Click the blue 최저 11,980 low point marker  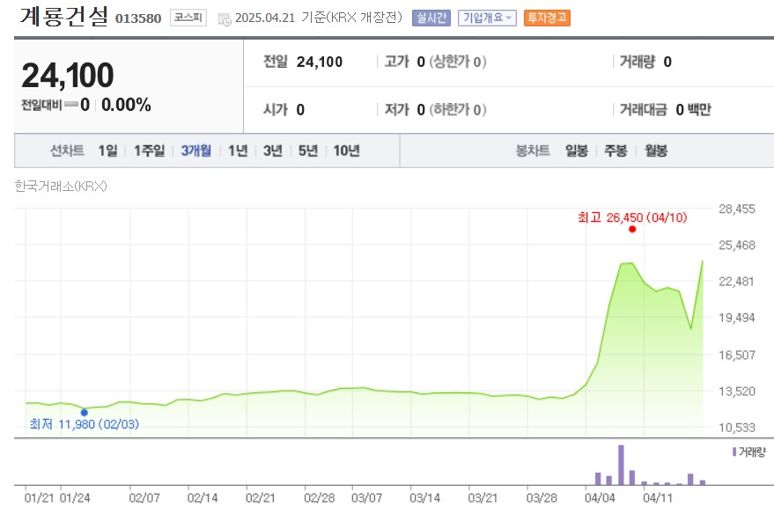(85, 413)
